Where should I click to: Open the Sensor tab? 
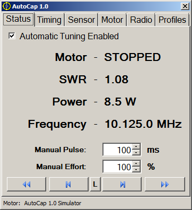[81, 20]
